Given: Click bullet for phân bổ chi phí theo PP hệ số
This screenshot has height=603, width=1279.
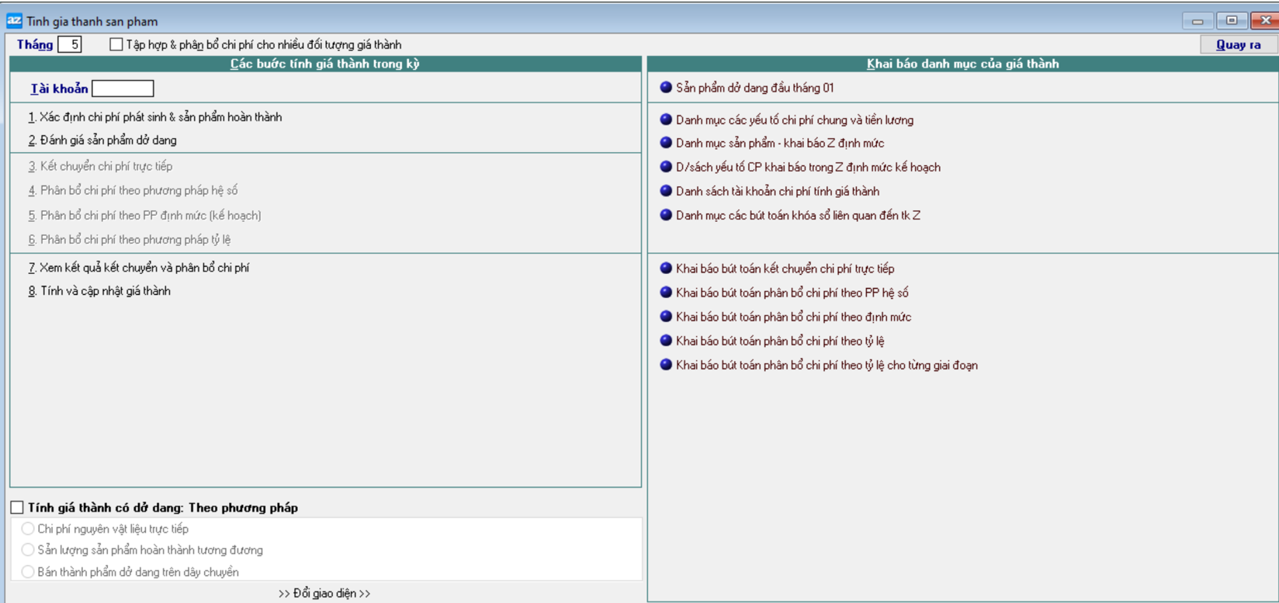Looking at the screenshot, I should 666,293.
